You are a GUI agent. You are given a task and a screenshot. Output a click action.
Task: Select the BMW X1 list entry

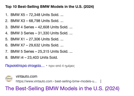pos(34,39)
